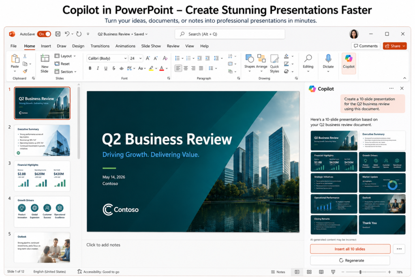Image resolution: width=415 pixels, height=277 pixels.
Task: Open the Layout dropdown
Action: [65, 56]
